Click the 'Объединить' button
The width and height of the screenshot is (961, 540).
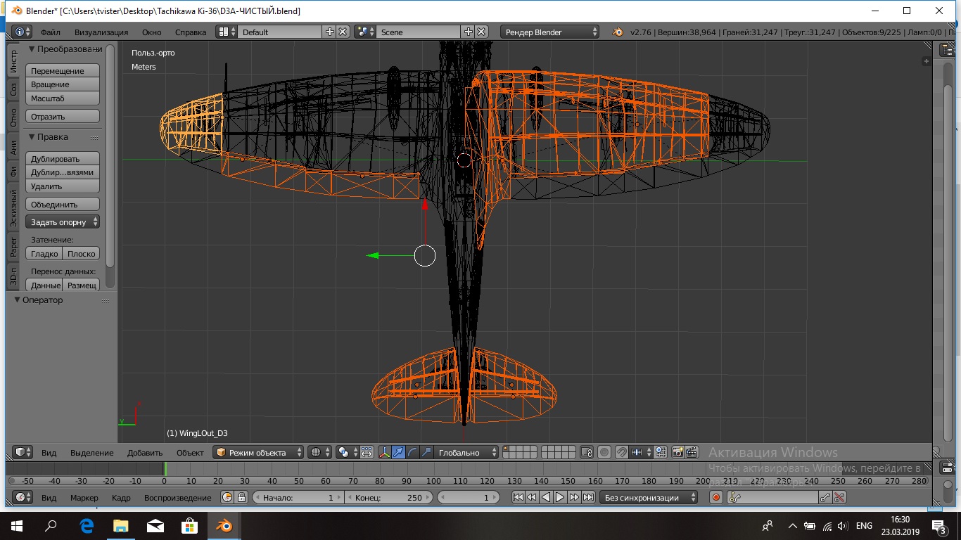tap(63, 204)
